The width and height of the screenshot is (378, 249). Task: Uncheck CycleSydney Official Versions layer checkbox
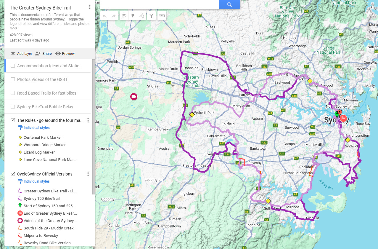(13, 174)
